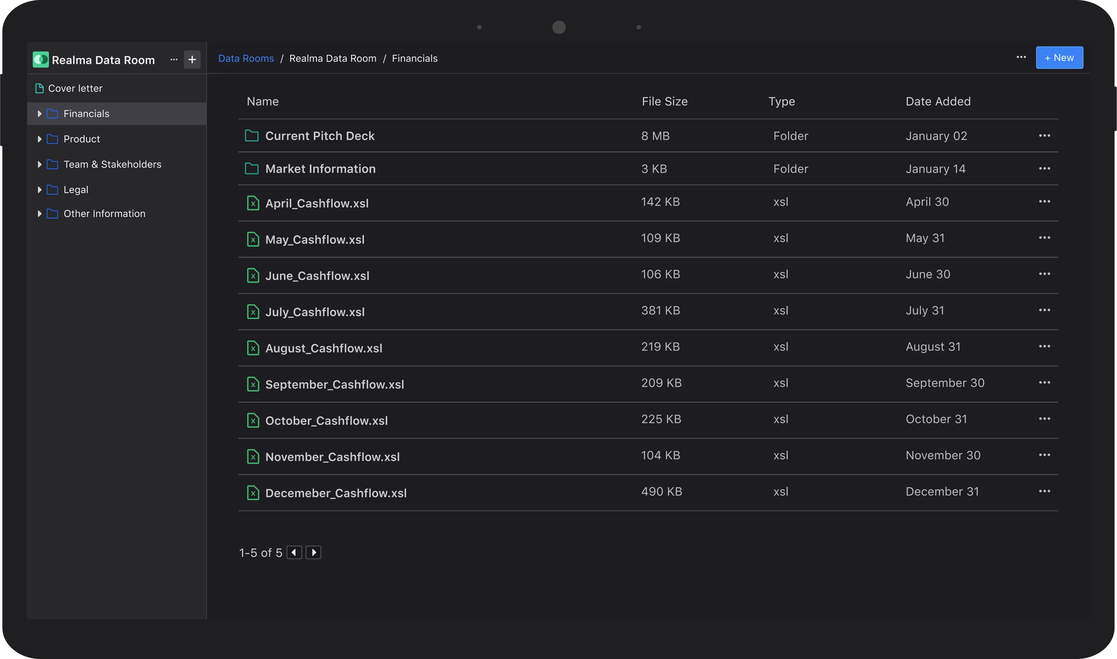Open more options for Current Pitch Deck
Screen dimensions: 1117x659
click(x=1044, y=136)
